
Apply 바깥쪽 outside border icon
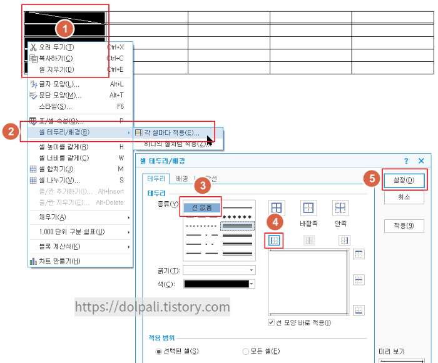(308, 208)
